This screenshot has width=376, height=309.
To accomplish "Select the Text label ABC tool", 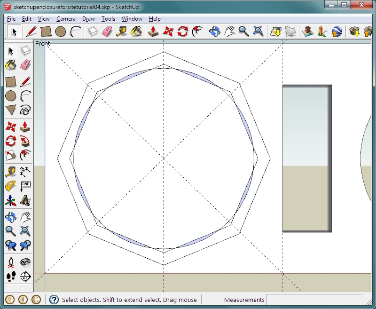I will [25, 186].
